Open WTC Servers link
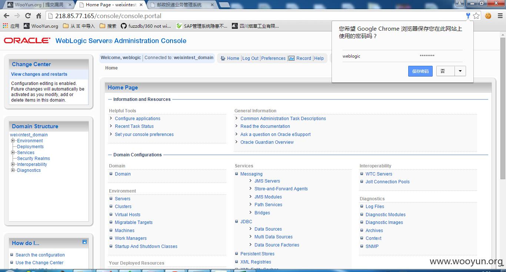The height and width of the screenshot is (272, 506). tap(379, 174)
